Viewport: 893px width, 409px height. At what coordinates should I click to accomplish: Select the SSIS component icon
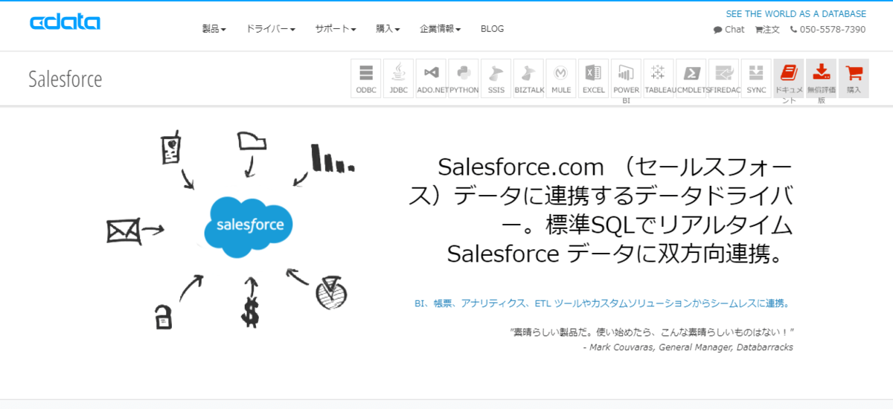tap(496, 78)
